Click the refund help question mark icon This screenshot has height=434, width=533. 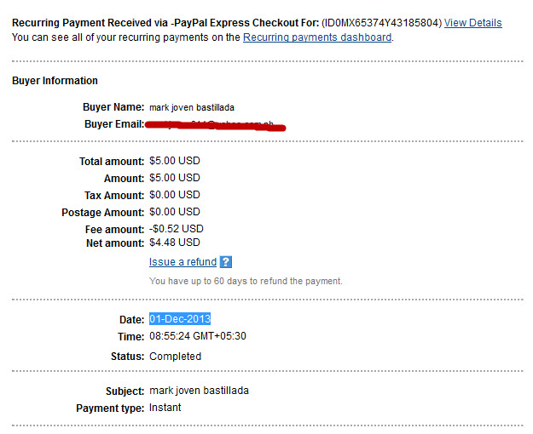226,262
